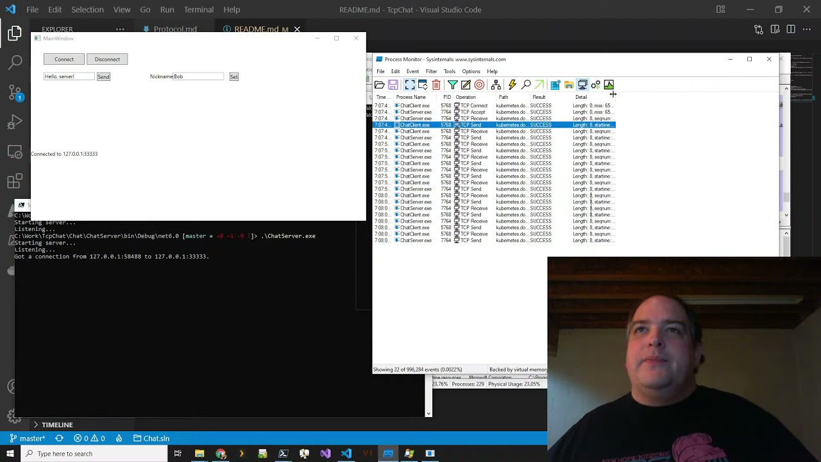Toggle process and thread activity display

(596, 85)
